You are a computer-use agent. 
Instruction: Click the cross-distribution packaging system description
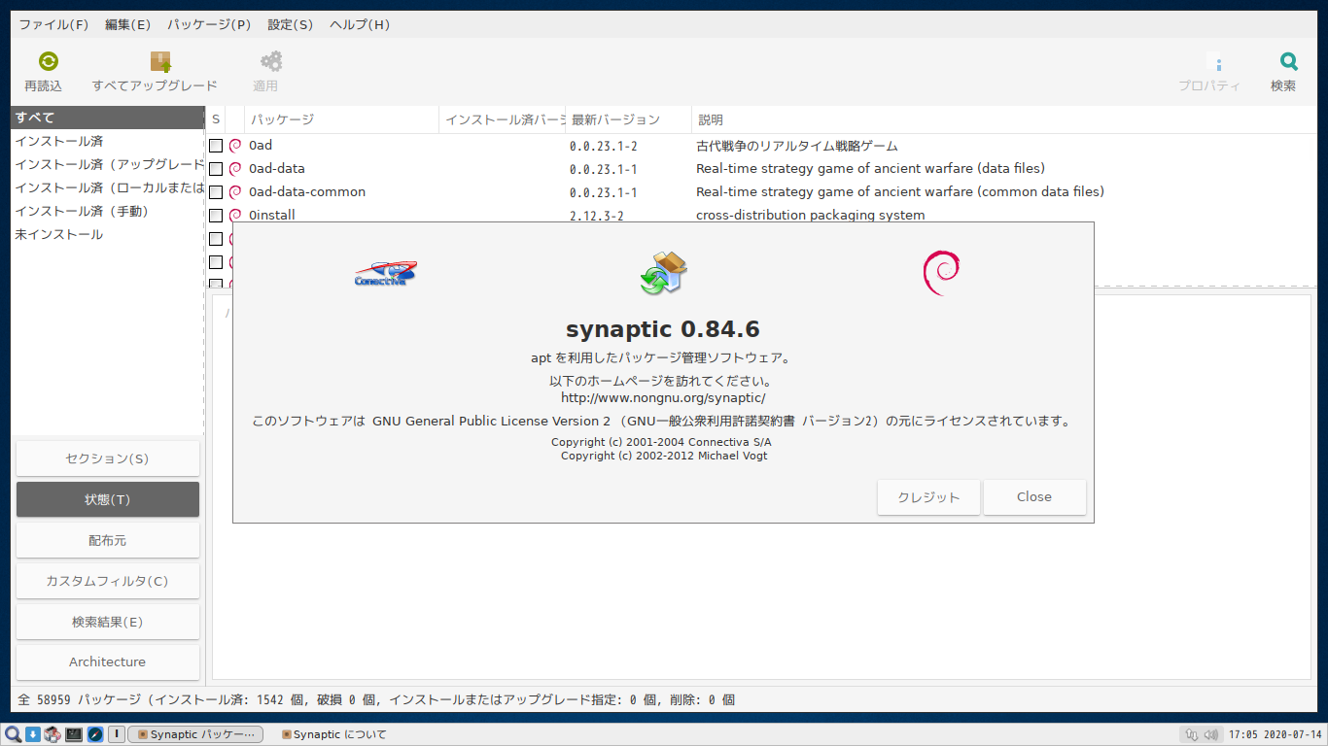click(x=811, y=216)
